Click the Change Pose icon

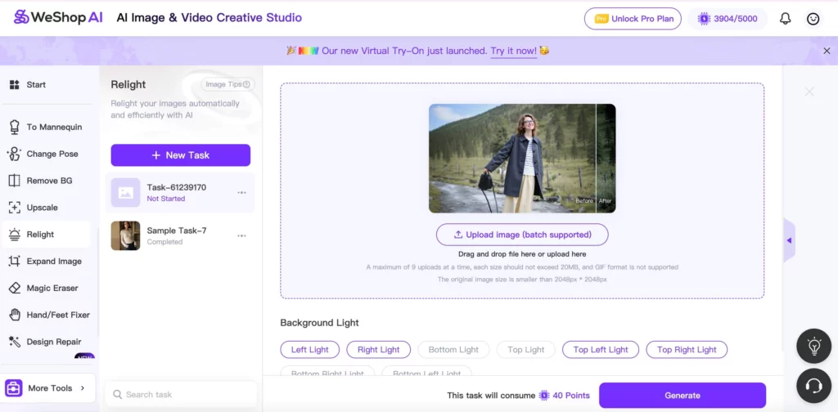click(x=15, y=154)
